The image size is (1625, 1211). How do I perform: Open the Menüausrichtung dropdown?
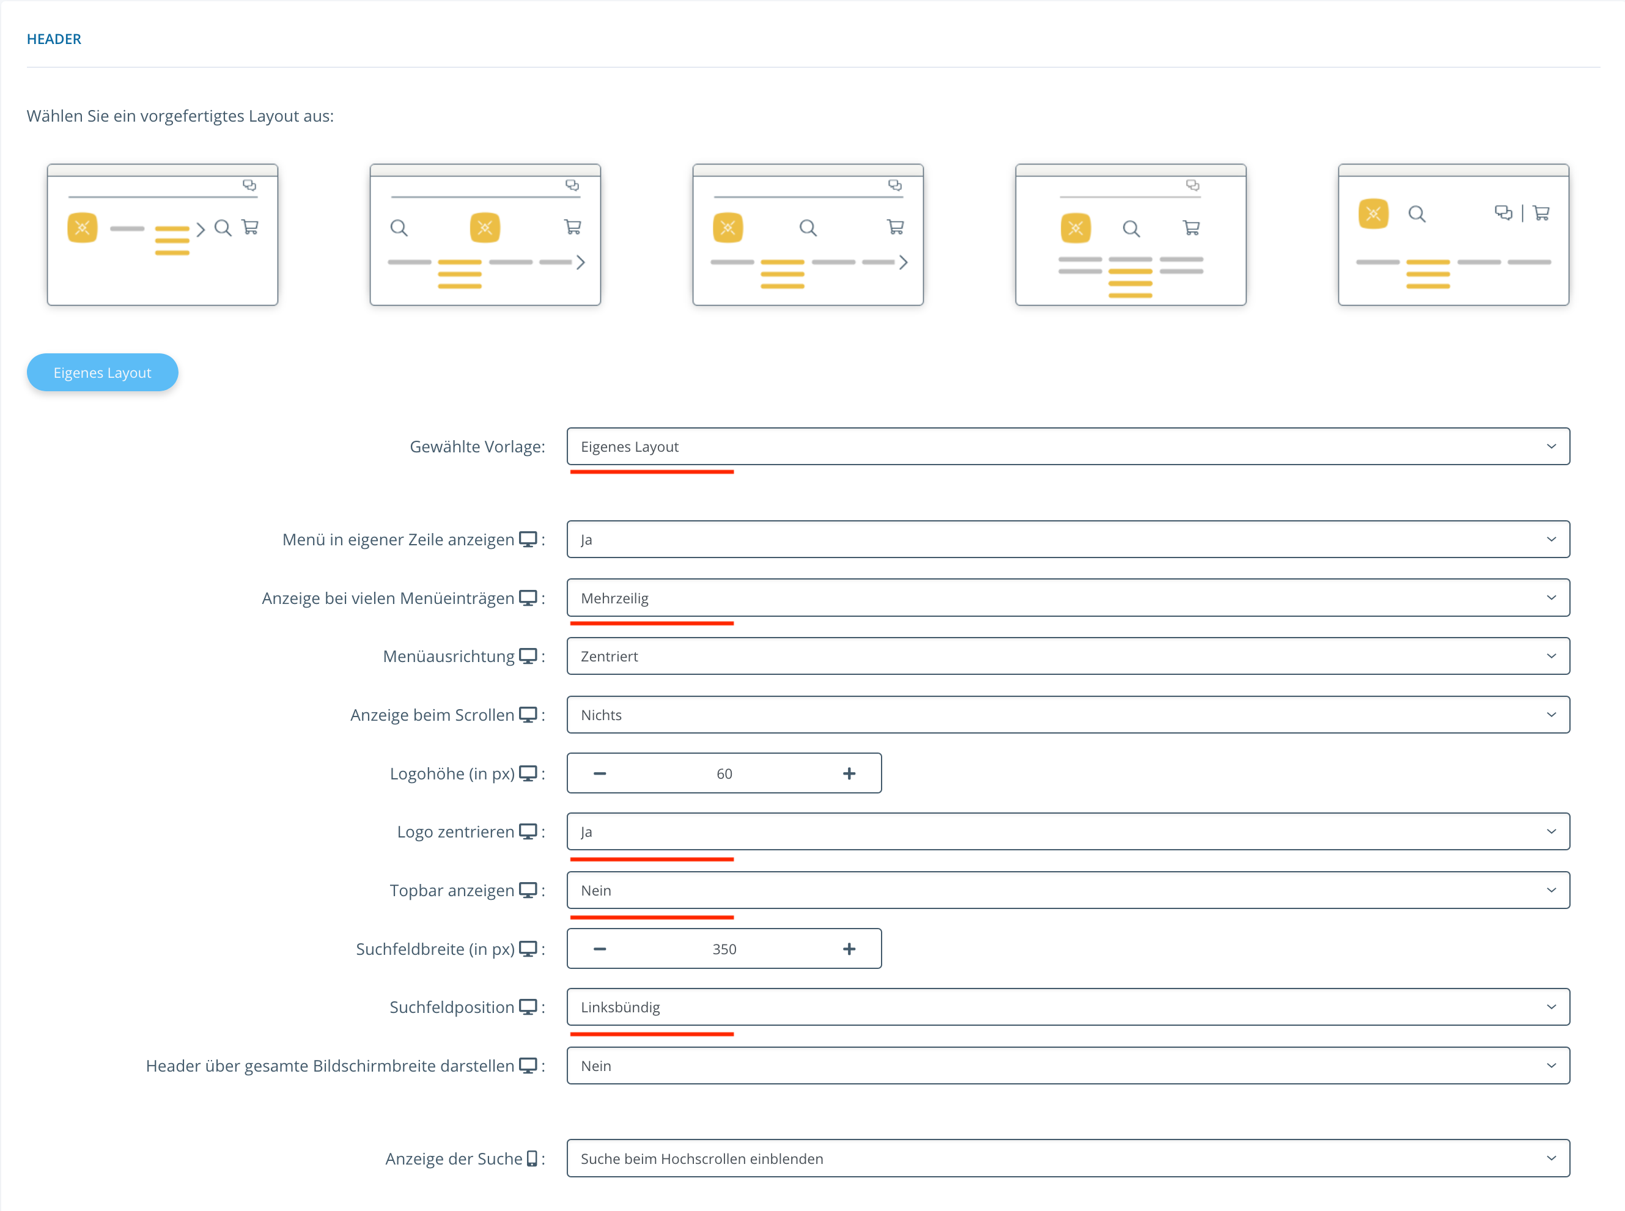[x=1068, y=656]
